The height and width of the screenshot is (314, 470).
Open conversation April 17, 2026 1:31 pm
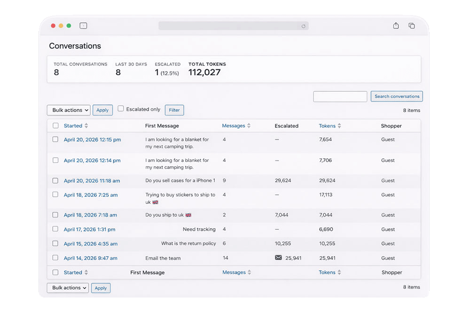pyautogui.click(x=89, y=229)
